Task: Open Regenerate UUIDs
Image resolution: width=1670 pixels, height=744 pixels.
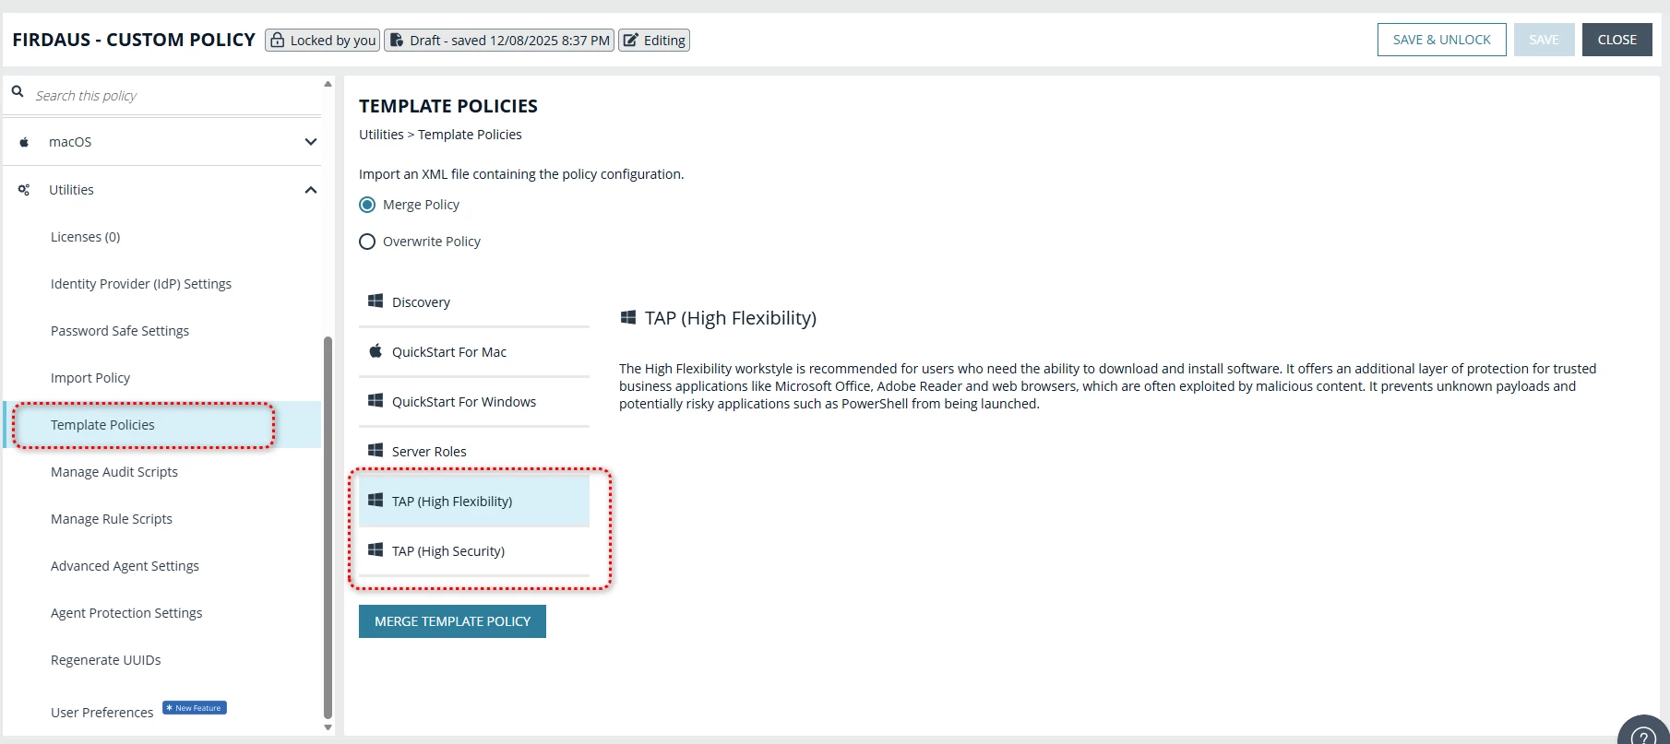Action: 106,660
